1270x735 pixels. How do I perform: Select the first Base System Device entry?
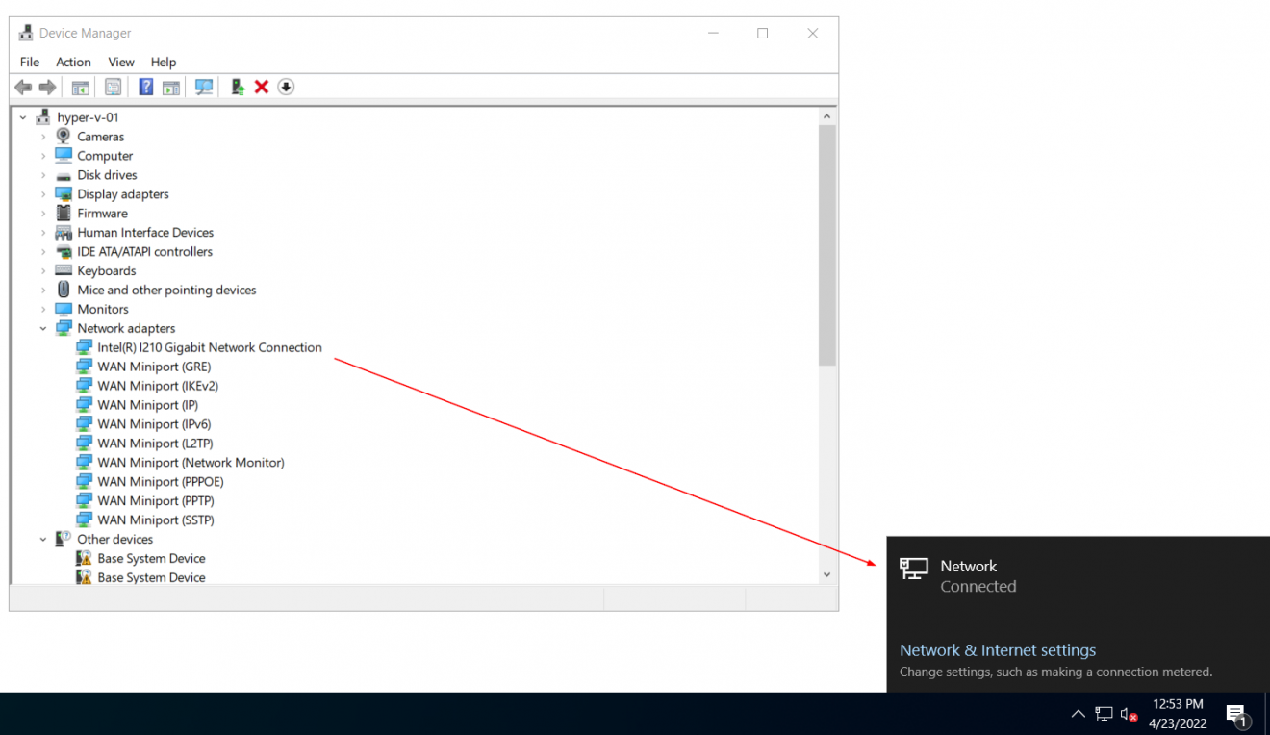pos(151,558)
